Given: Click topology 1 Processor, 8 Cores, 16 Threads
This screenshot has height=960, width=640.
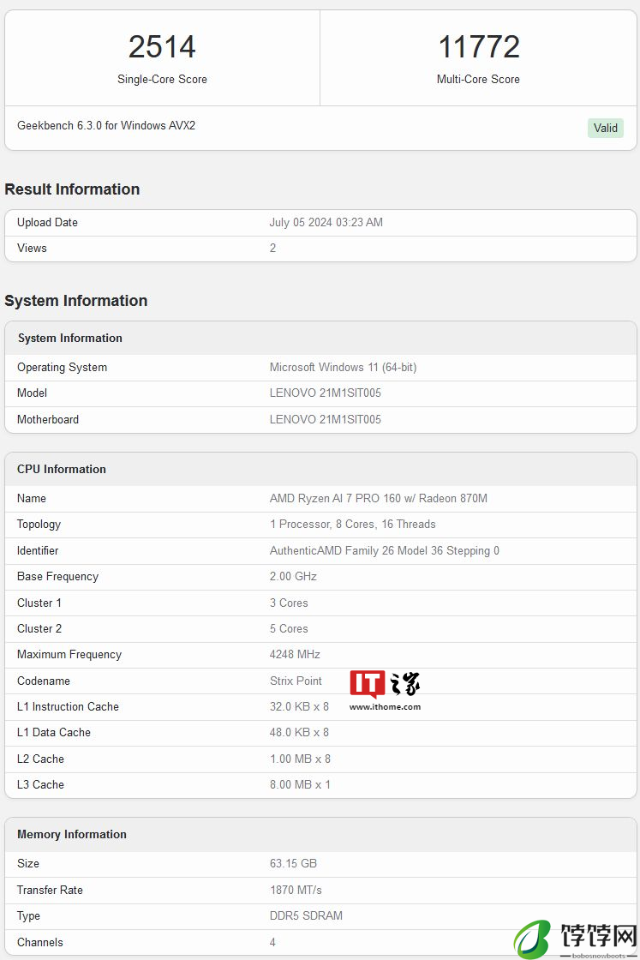Looking at the screenshot, I should pyautogui.click(x=353, y=524).
